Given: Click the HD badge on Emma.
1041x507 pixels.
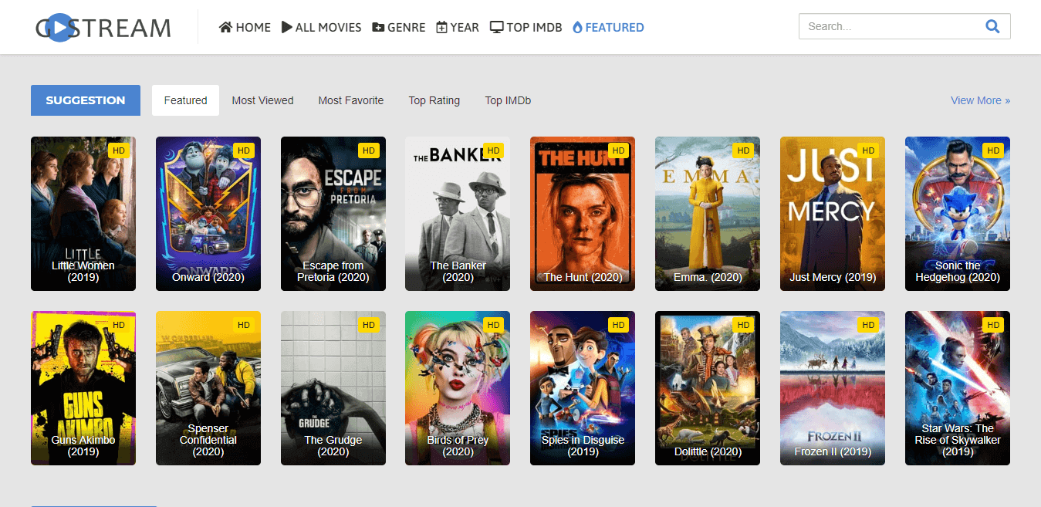Looking at the screenshot, I should pyautogui.click(x=744, y=150).
